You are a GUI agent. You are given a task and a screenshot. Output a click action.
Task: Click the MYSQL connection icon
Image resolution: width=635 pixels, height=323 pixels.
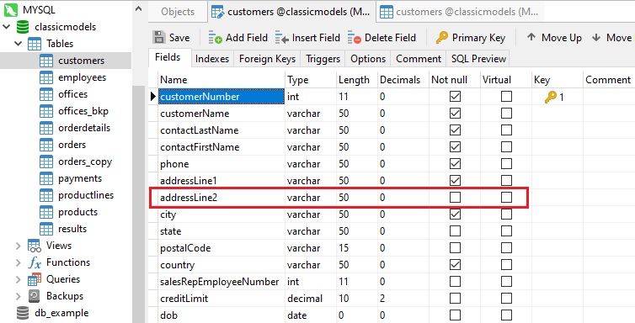[11, 10]
